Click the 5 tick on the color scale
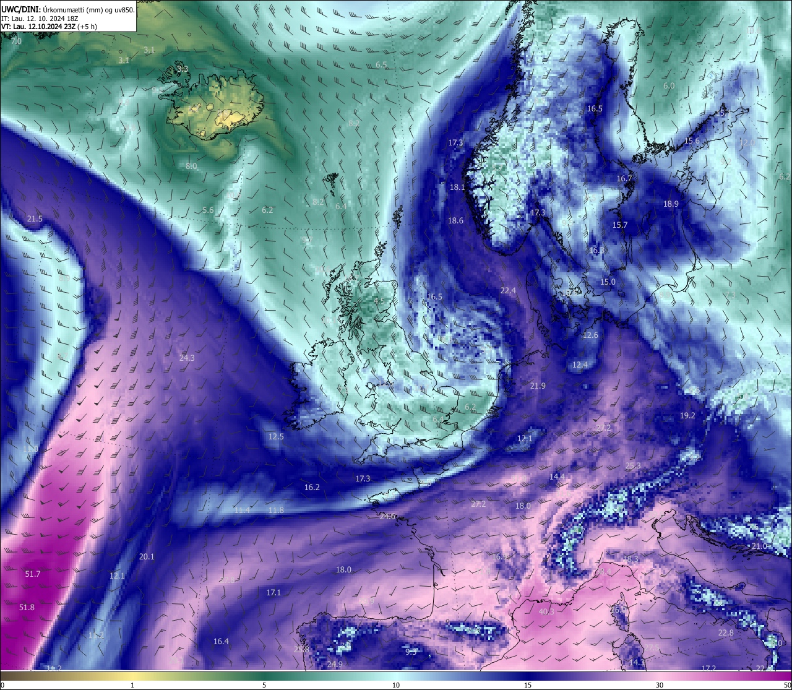792x690 pixels. (x=264, y=685)
